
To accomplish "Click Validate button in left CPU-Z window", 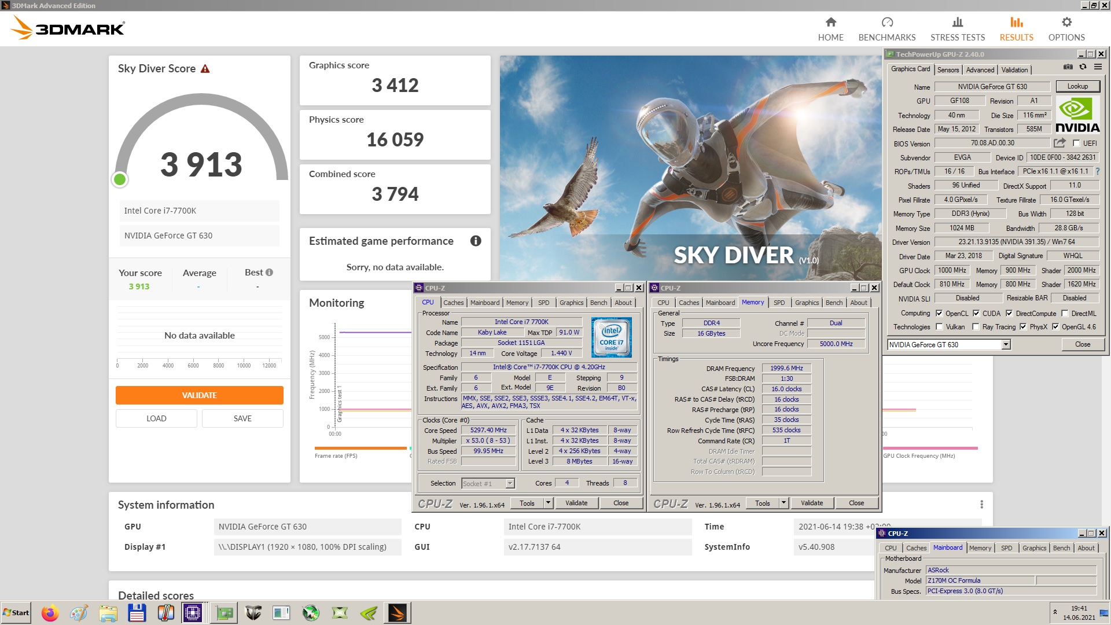I will (576, 503).
